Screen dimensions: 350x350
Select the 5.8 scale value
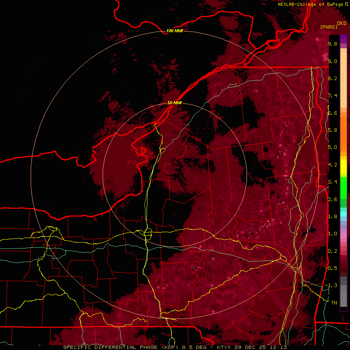pos(332,130)
